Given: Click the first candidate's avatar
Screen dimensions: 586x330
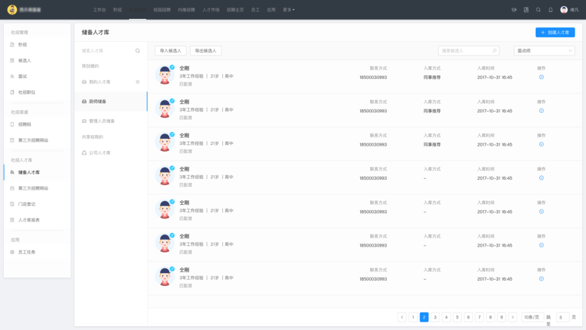Looking at the screenshot, I should (x=164, y=75).
